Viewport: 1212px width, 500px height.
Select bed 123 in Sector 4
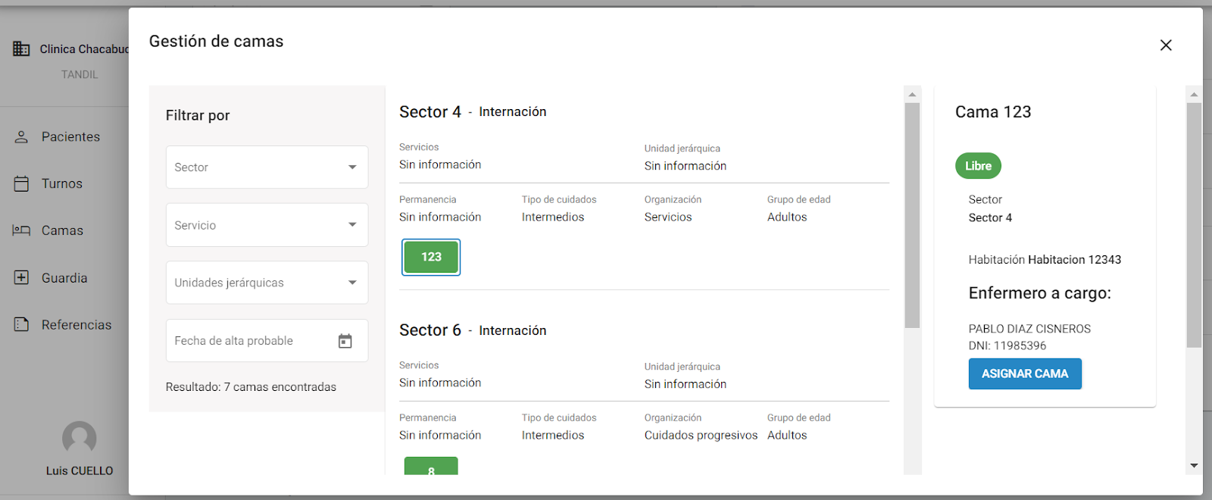pos(431,257)
